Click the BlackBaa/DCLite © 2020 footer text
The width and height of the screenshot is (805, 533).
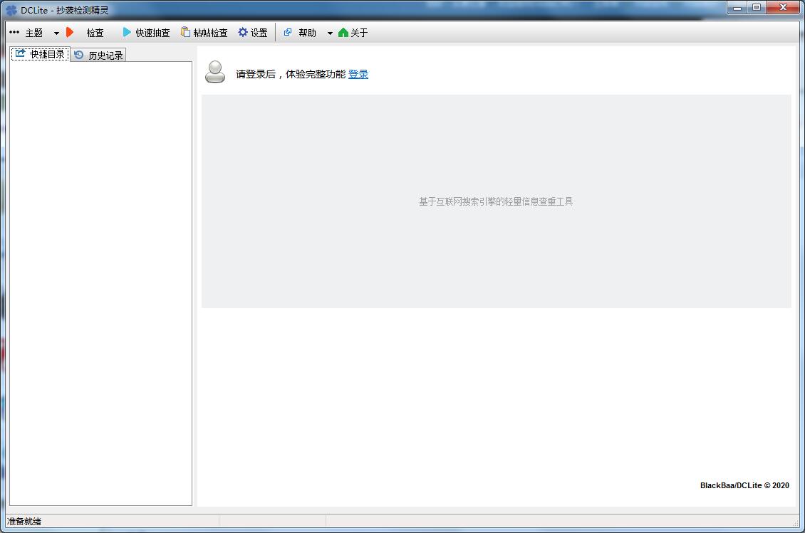(x=744, y=485)
